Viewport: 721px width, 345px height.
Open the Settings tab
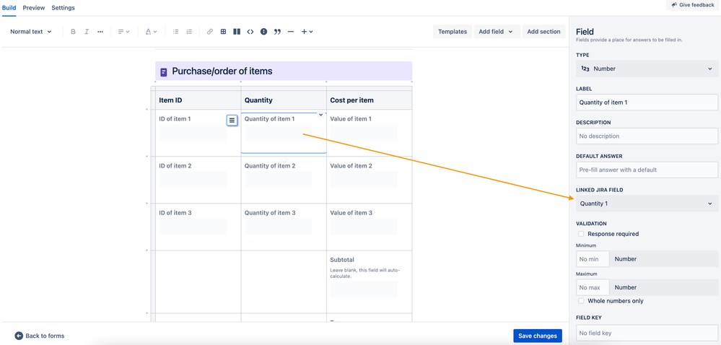click(x=63, y=8)
